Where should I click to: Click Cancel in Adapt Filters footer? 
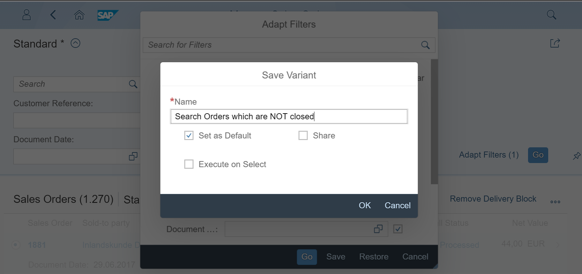pos(415,257)
